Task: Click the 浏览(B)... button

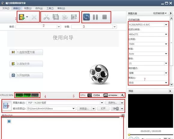Action: 84,109
